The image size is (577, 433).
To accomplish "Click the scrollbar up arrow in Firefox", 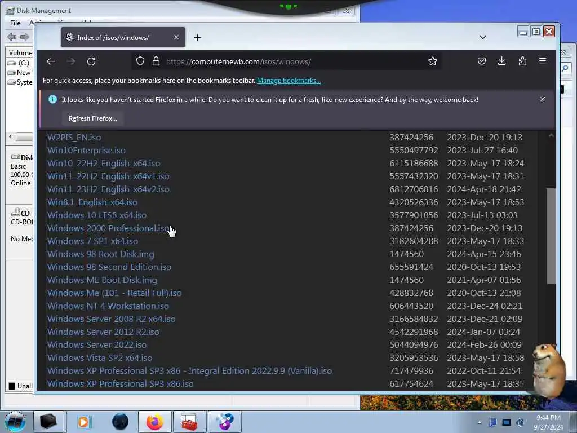I will pyautogui.click(x=551, y=135).
